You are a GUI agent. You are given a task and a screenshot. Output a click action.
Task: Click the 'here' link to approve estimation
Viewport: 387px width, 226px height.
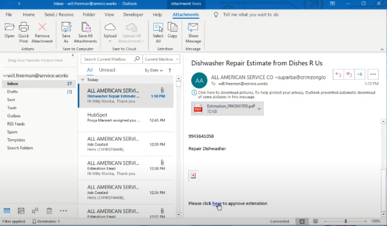tap(217, 204)
